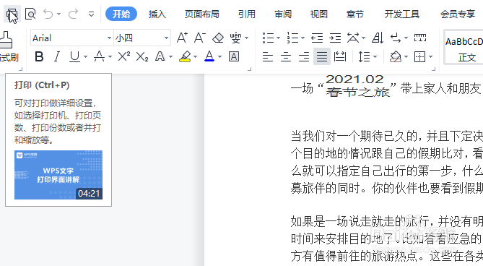Open font color dropdown arrow
Screen dimensions: 483x266
pyautogui.click(x=219, y=57)
